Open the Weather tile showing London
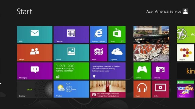Screen dimensions: 195x109 71,89
